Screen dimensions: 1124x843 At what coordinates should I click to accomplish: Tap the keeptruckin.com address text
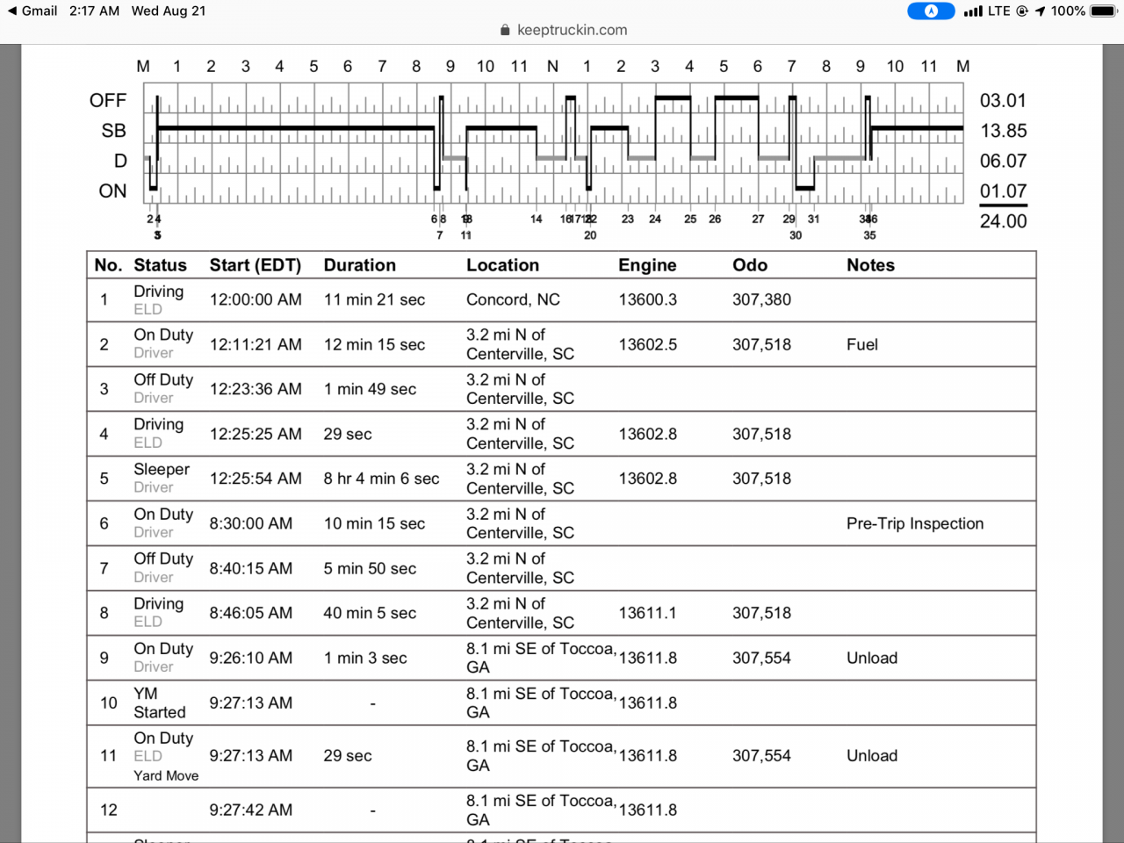pos(573,30)
